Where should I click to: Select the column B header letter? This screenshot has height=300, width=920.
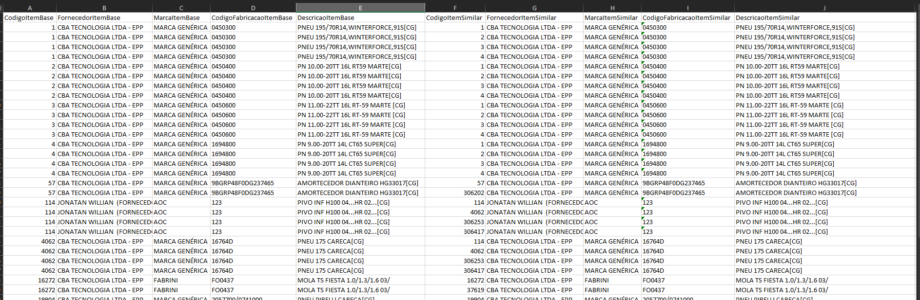(x=104, y=8)
